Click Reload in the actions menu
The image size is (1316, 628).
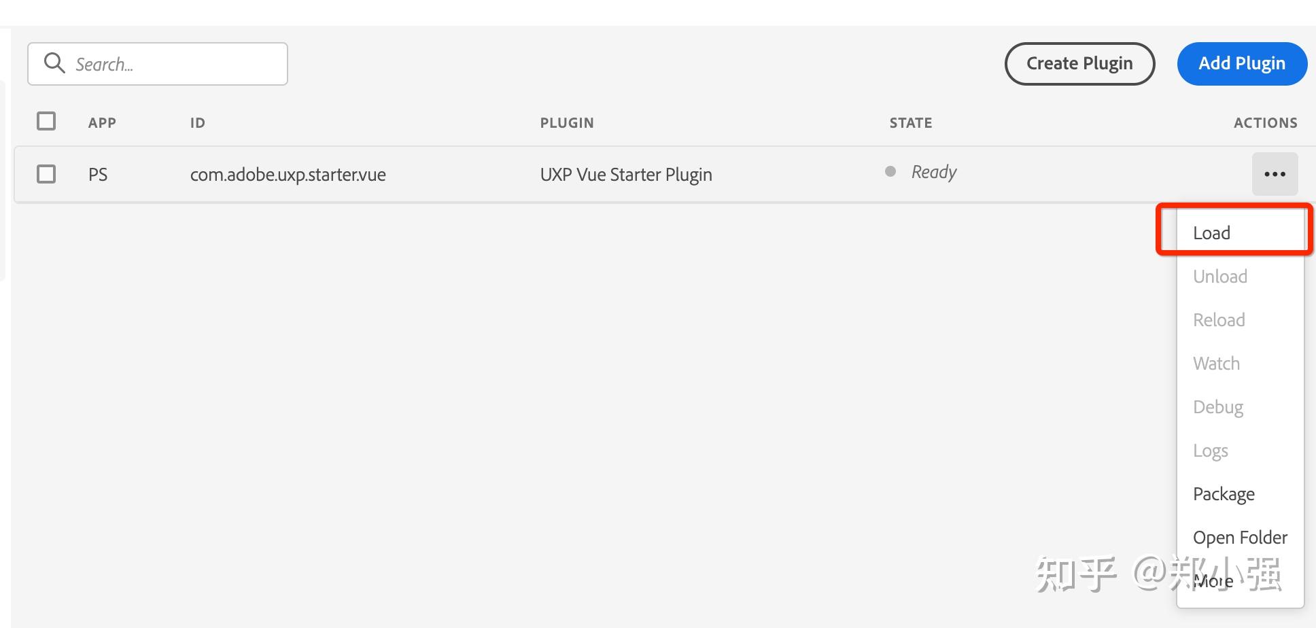pyautogui.click(x=1219, y=320)
